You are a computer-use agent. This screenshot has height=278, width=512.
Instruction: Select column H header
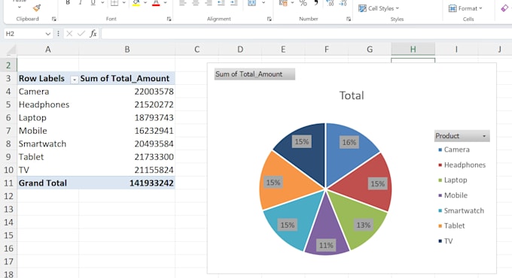pos(413,49)
